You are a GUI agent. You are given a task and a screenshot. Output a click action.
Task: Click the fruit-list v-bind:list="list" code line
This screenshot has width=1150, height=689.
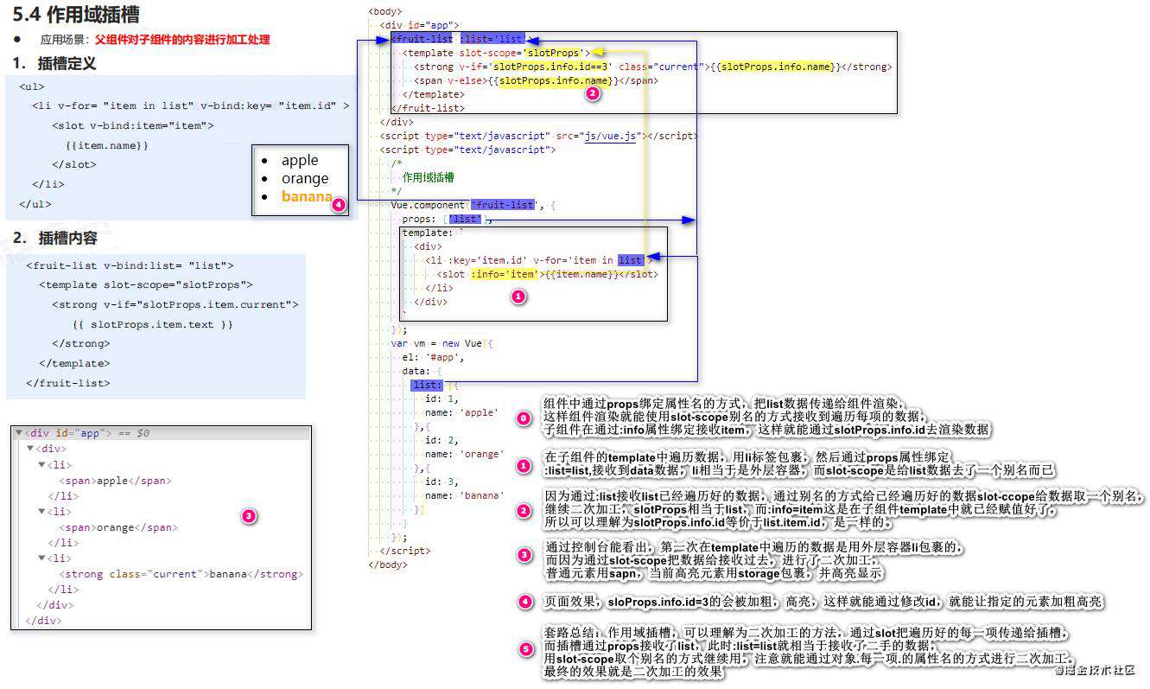pyautogui.click(x=130, y=265)
